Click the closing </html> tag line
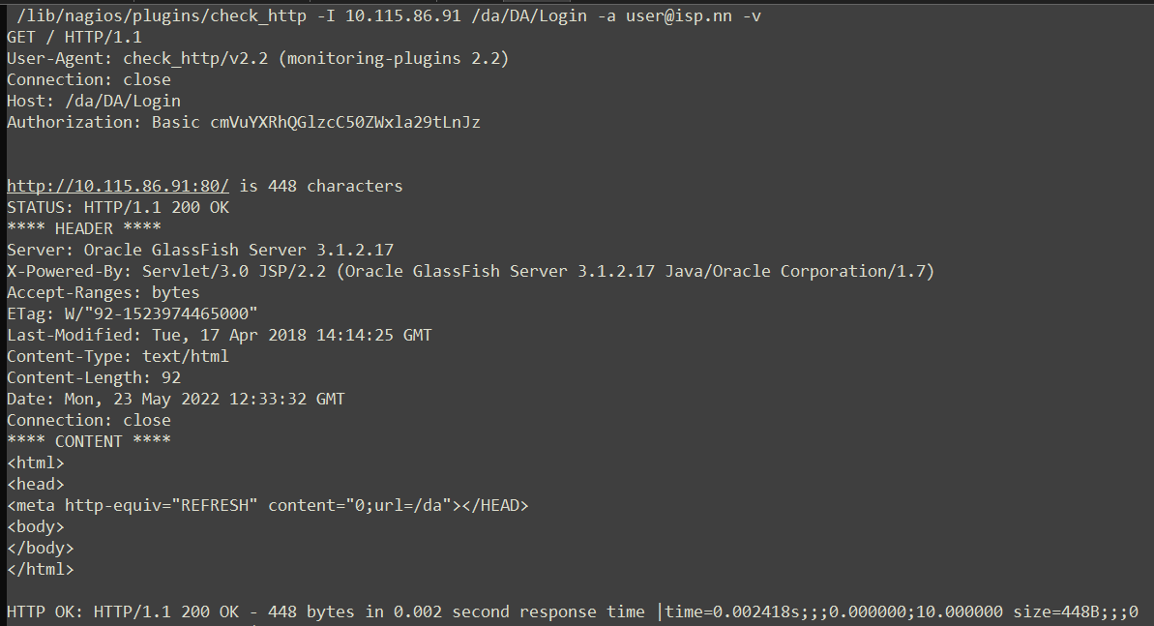The height and width of the screenshot is (626, 1154). tap(41, 570)
